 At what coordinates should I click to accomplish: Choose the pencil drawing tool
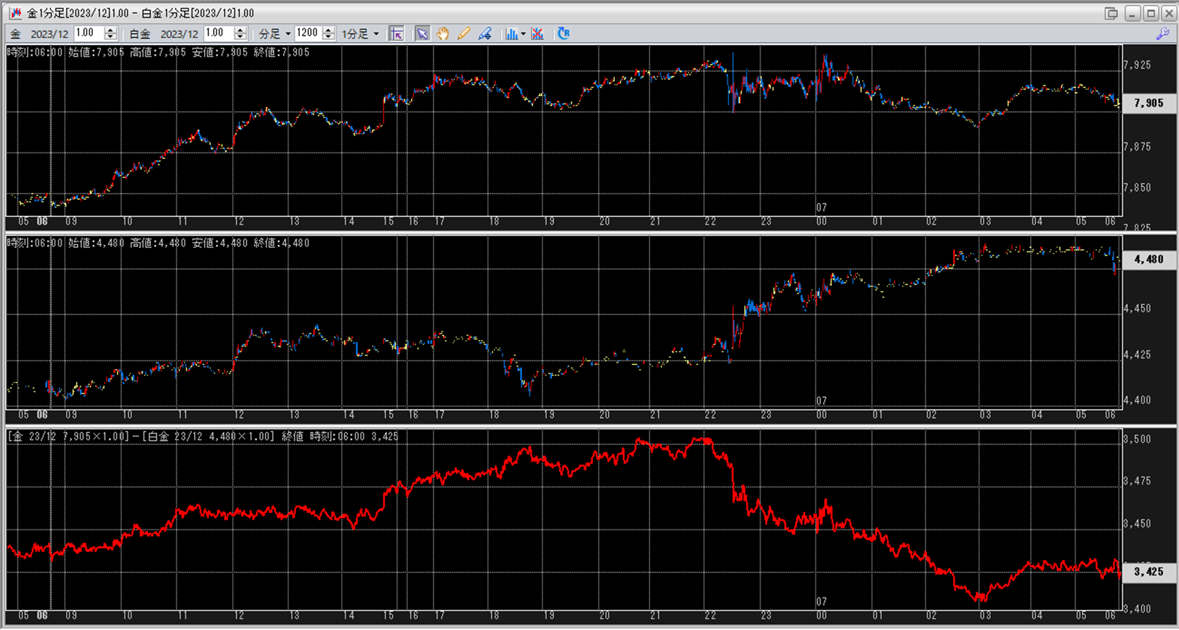(463, 34)
